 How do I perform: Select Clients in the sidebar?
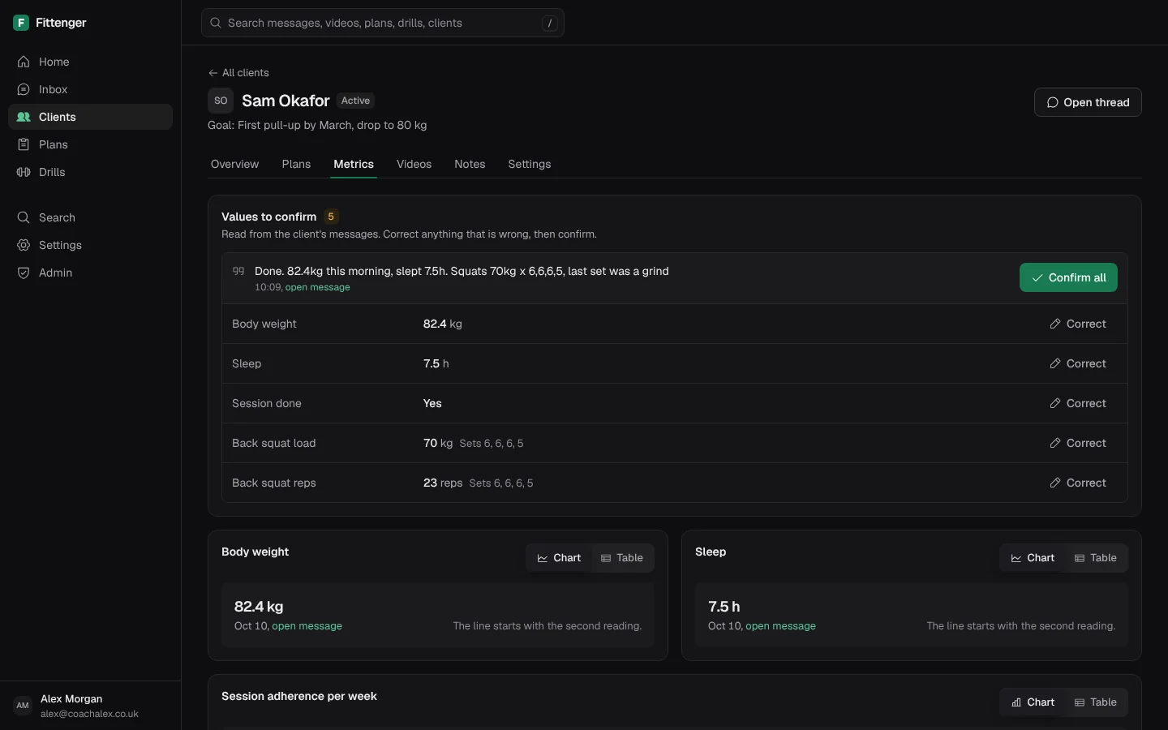click(90, 117)
